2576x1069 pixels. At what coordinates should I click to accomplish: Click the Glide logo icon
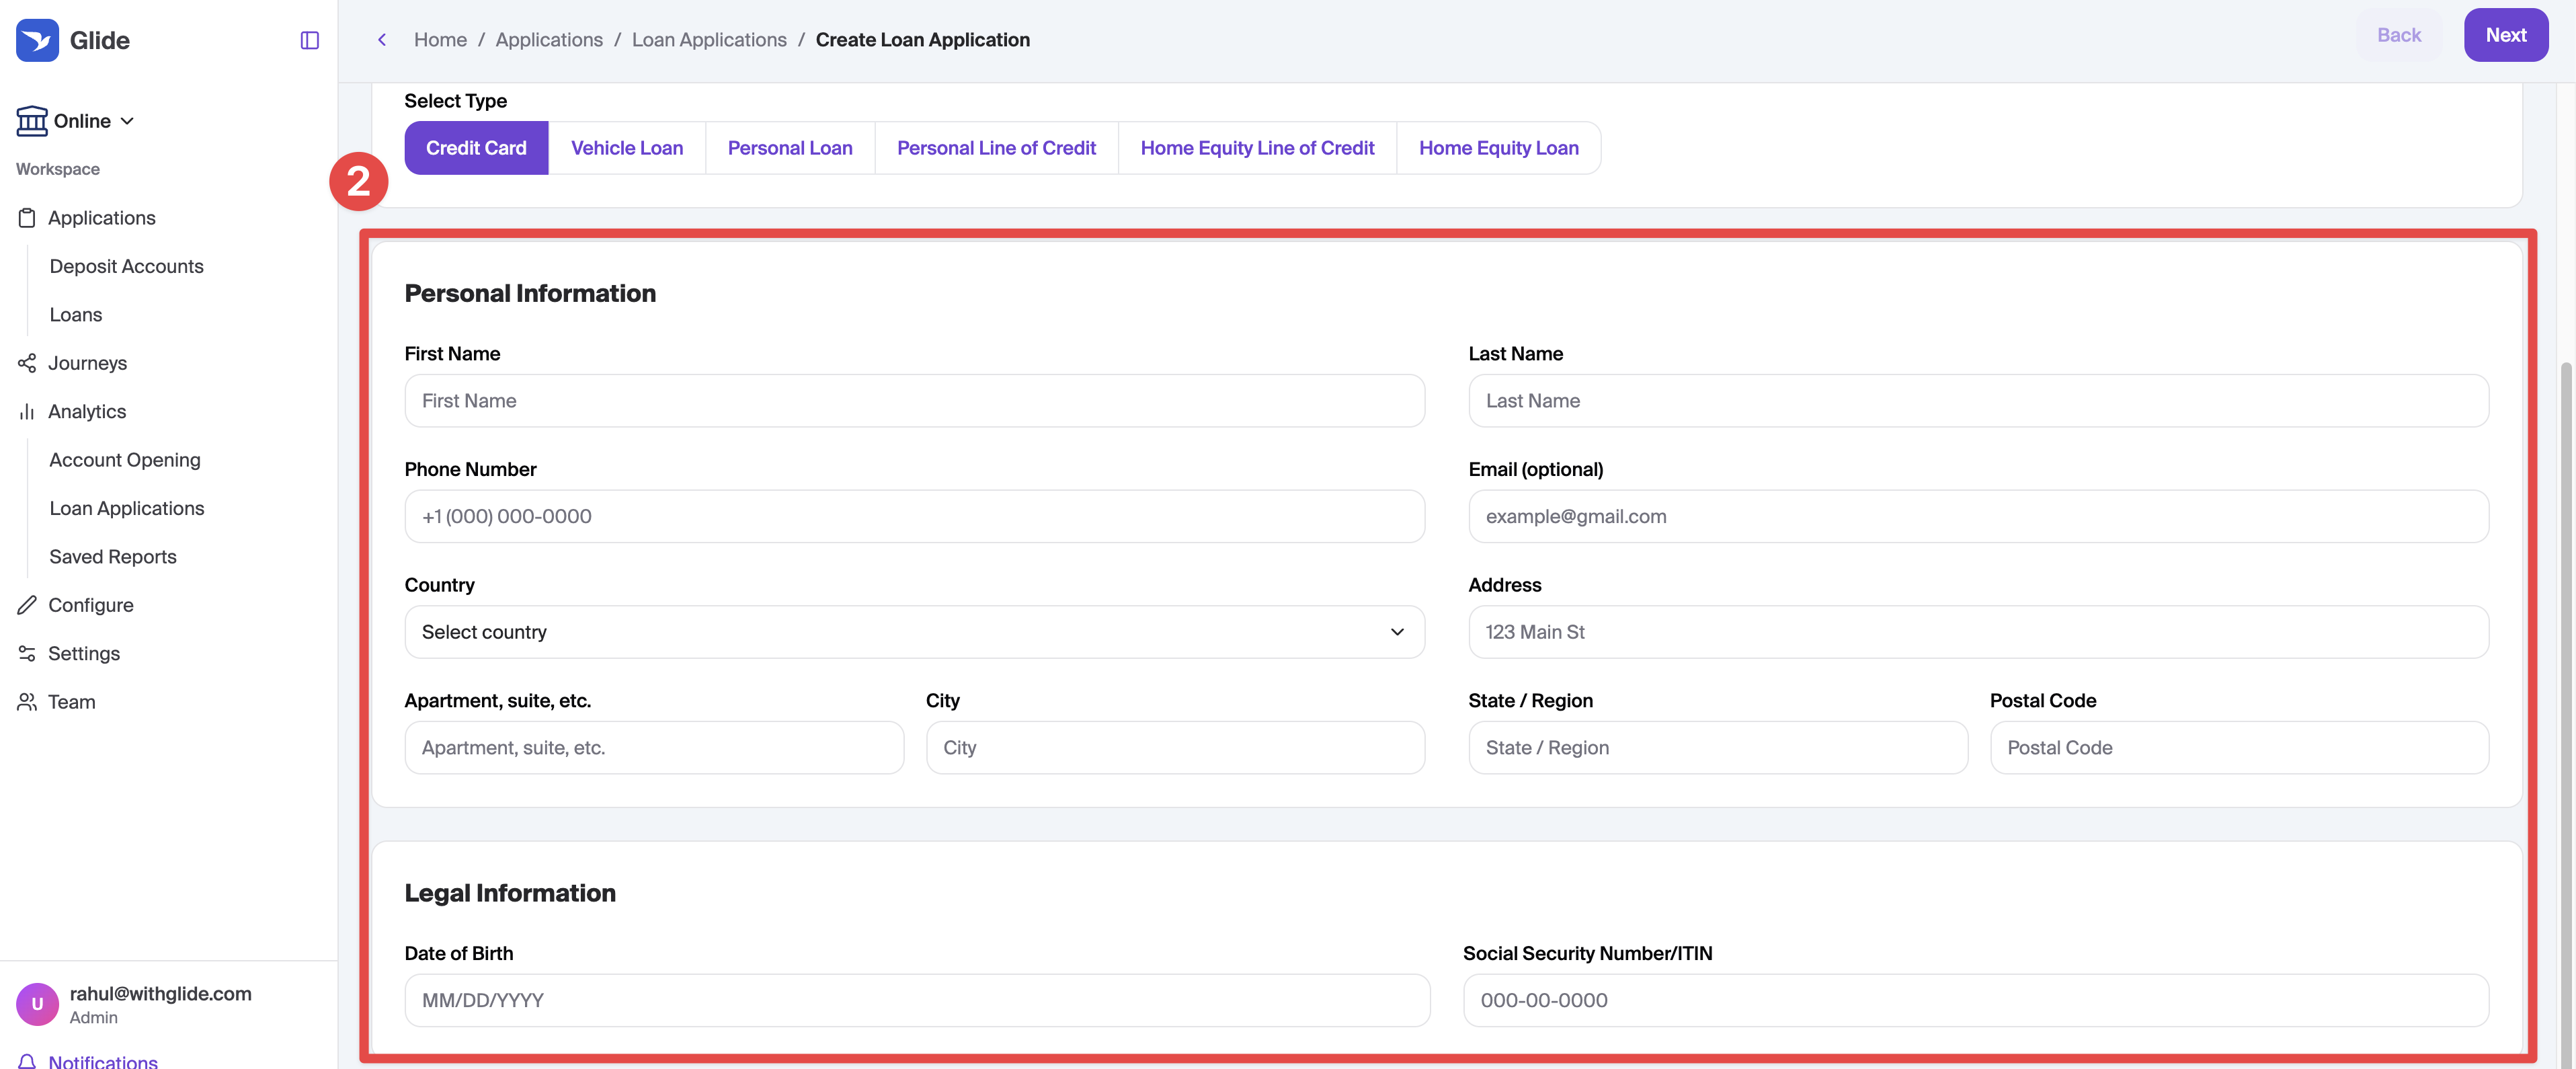[37, 40]
